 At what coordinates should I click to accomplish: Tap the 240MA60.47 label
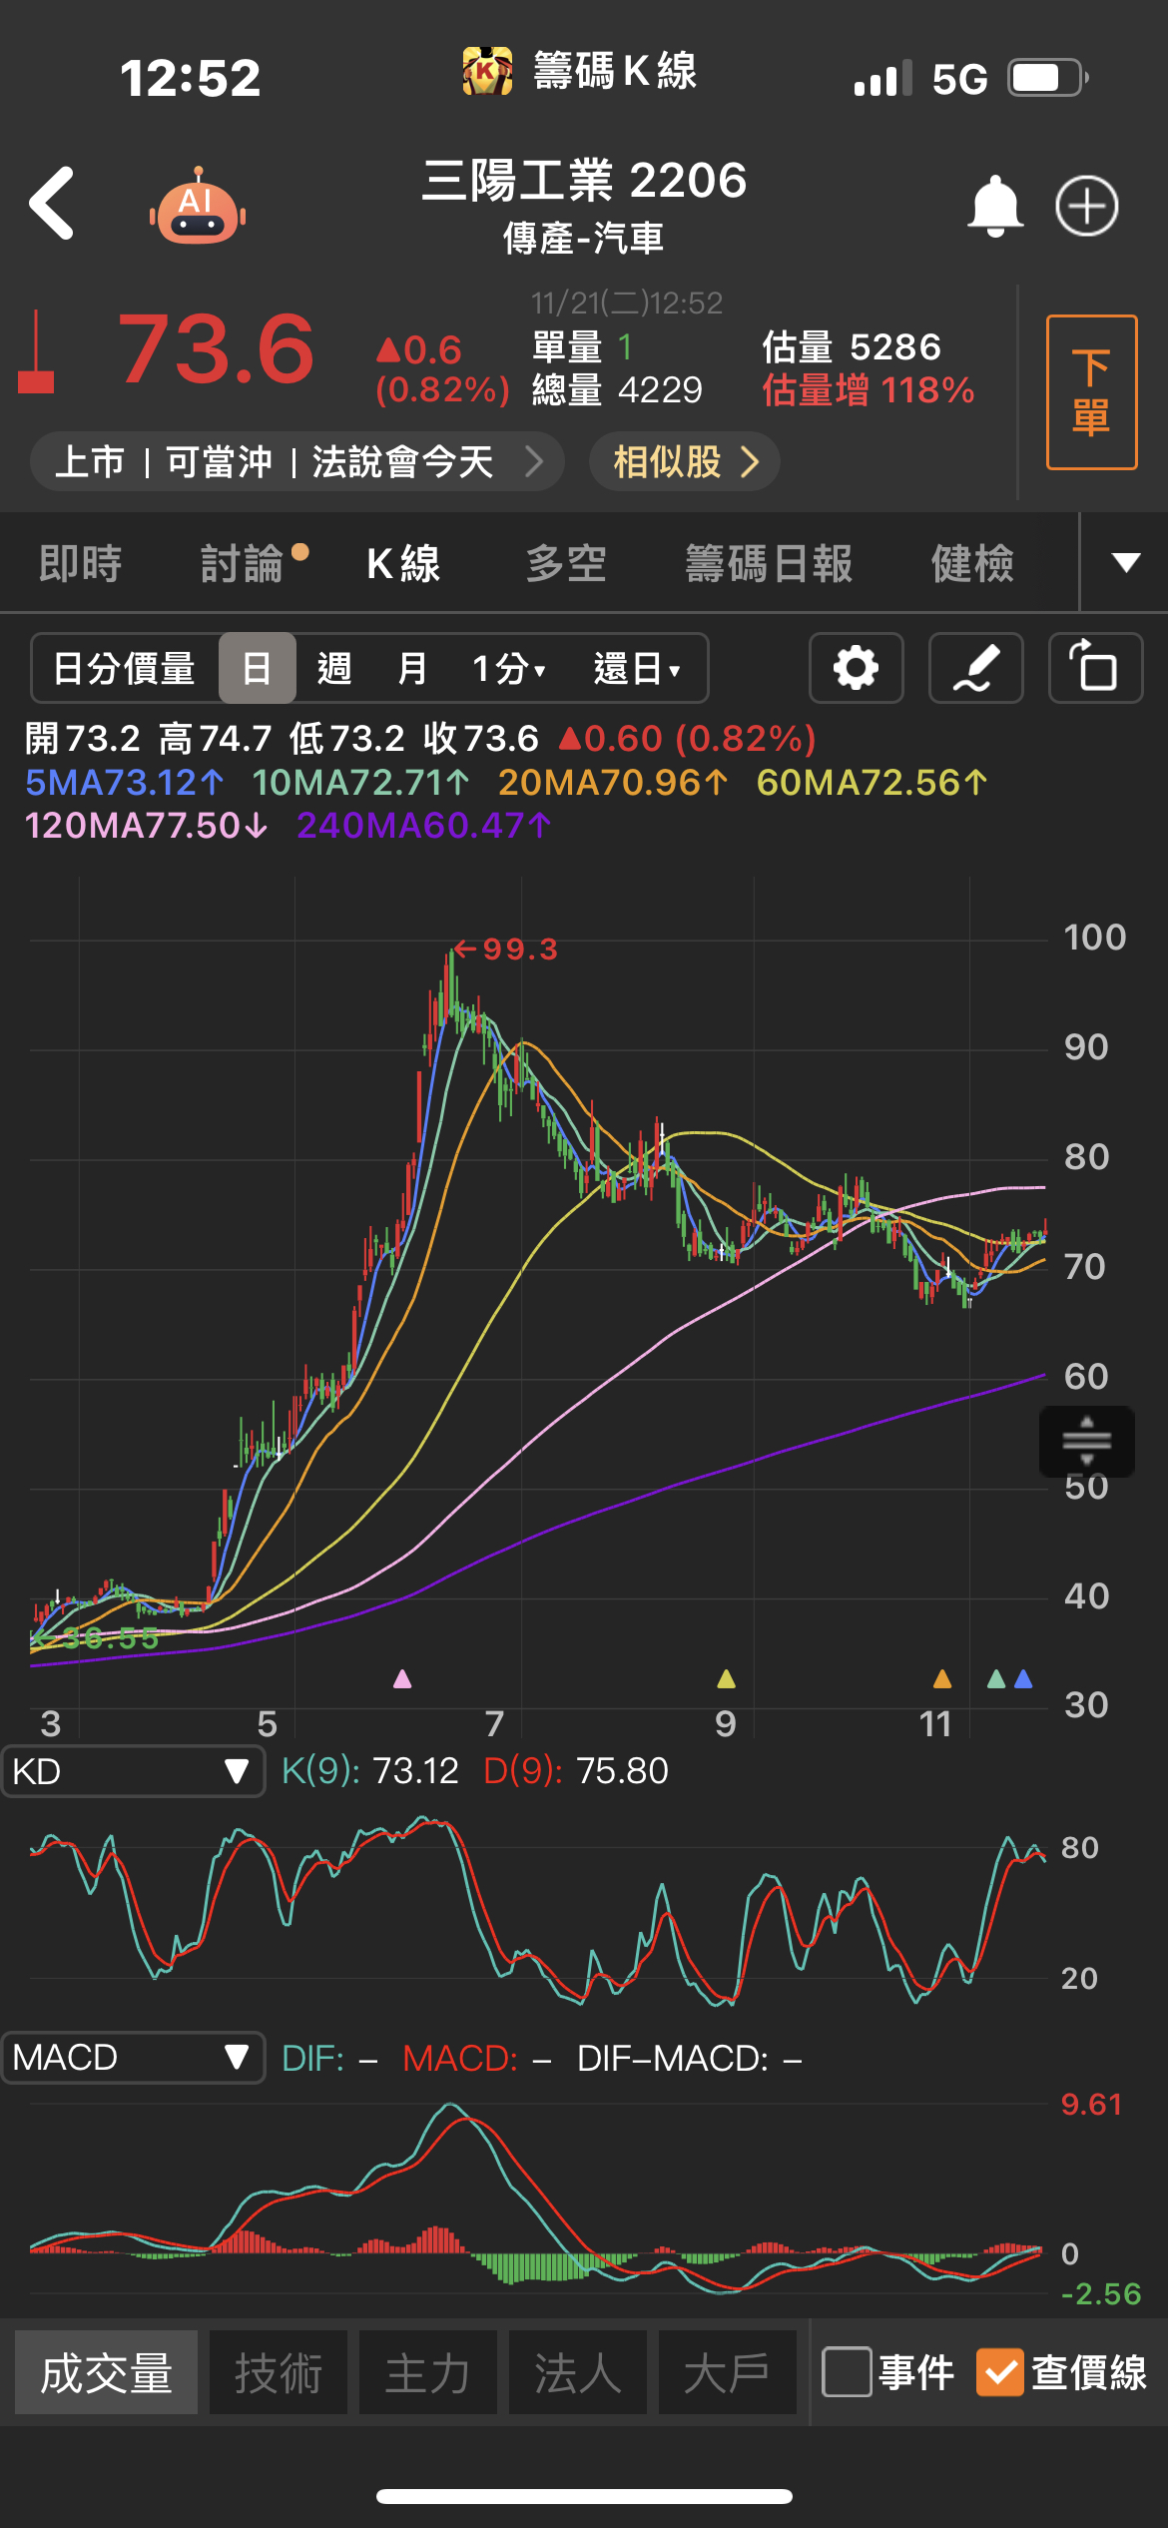(424, 825)
